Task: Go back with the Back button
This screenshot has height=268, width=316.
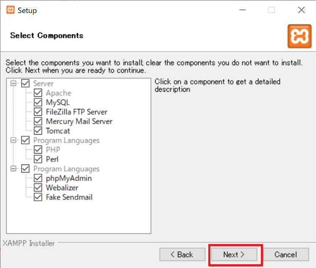Action: [182, 255]
